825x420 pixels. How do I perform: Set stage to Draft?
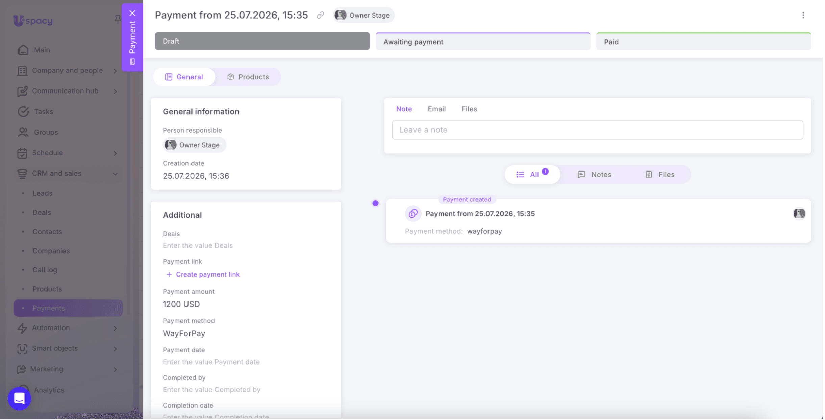[x=262, y=41]
